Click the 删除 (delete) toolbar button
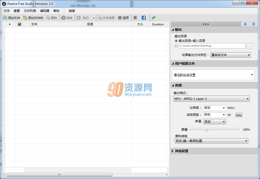The width and height of the screenshot is (260, 179). pyautogui.click(x=52, y=18)
